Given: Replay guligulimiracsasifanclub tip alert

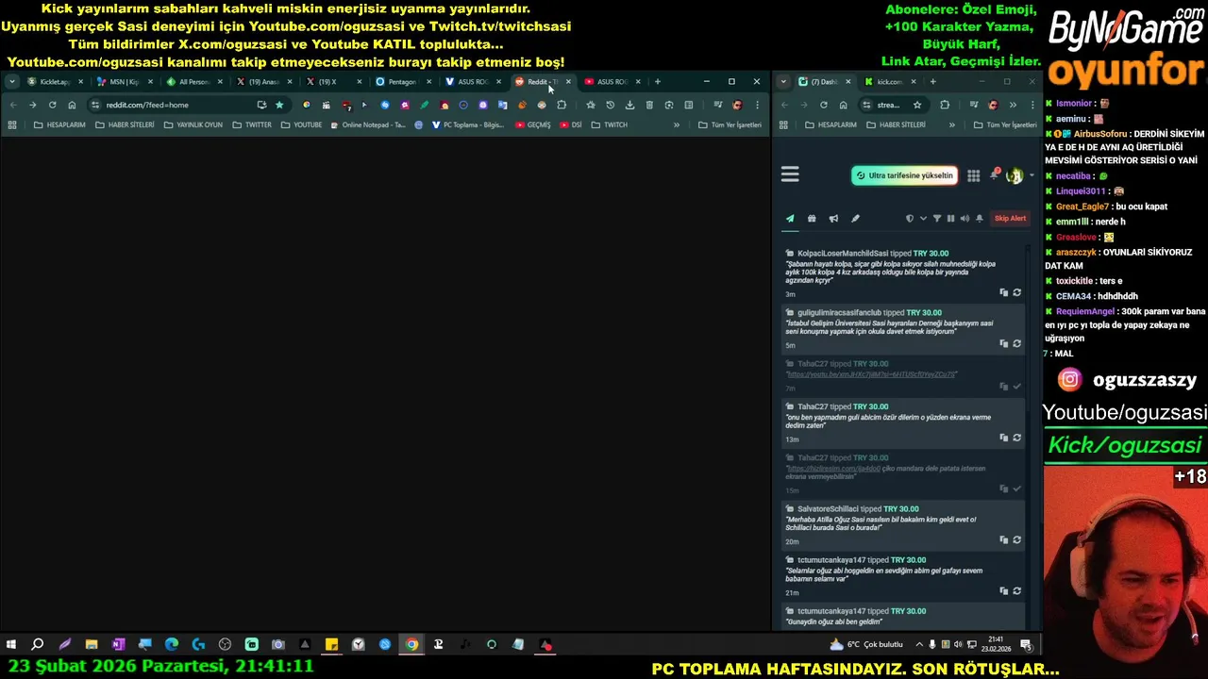Looking at the screenshot, I should pos(1016,343).
